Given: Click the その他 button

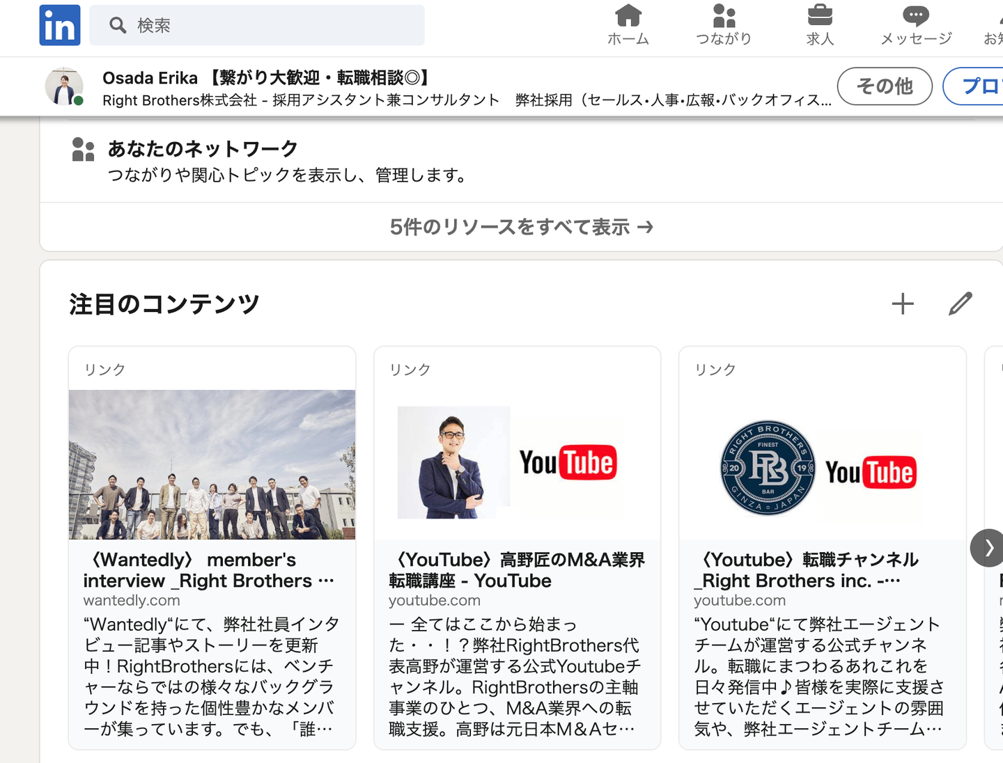Looking at the screenshot, I should click(885, 86).
